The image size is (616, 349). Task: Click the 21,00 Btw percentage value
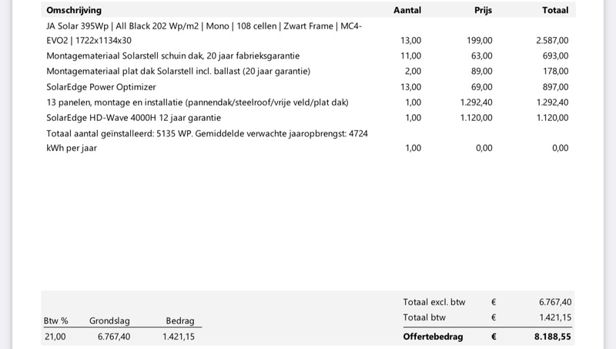55,337
